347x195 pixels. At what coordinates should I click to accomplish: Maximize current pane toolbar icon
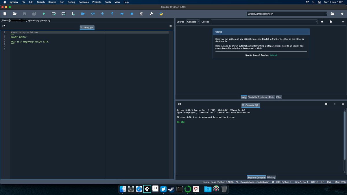click(141, 14)
